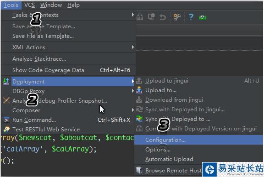Click the Download from jingui icon
The height and width of the screenshot is (177, 264).
[x=139, y=100]
